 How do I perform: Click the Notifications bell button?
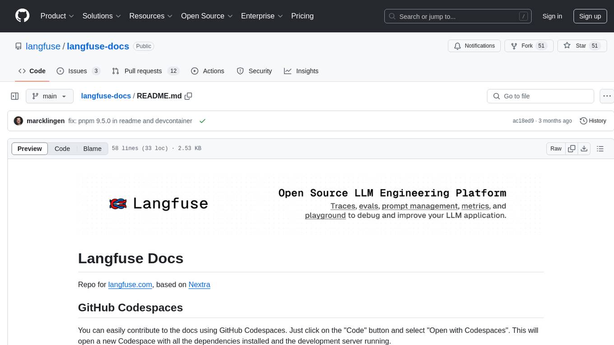(474, 46)
